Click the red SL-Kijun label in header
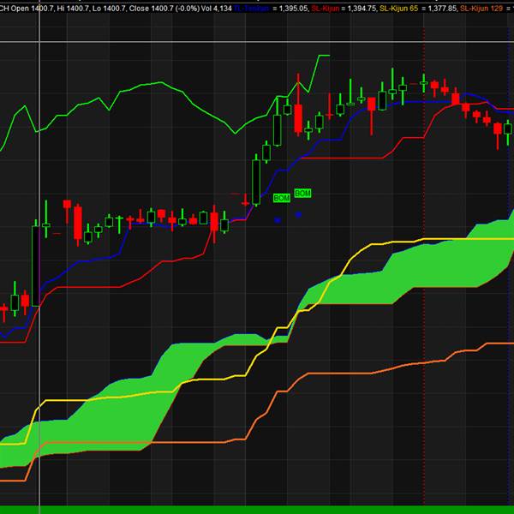The width and height of the screenshot is (514, 514). pyautogui.click(x=326, y=9)
